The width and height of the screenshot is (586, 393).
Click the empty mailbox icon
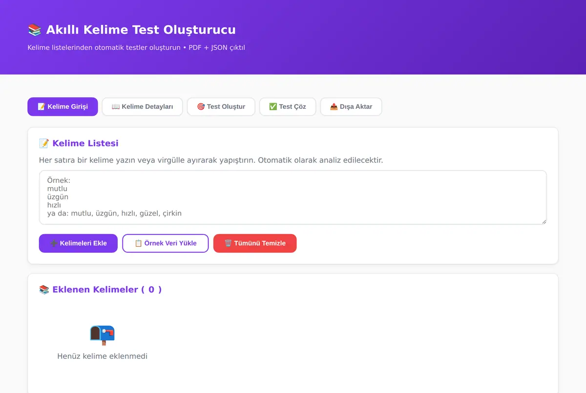102,335
